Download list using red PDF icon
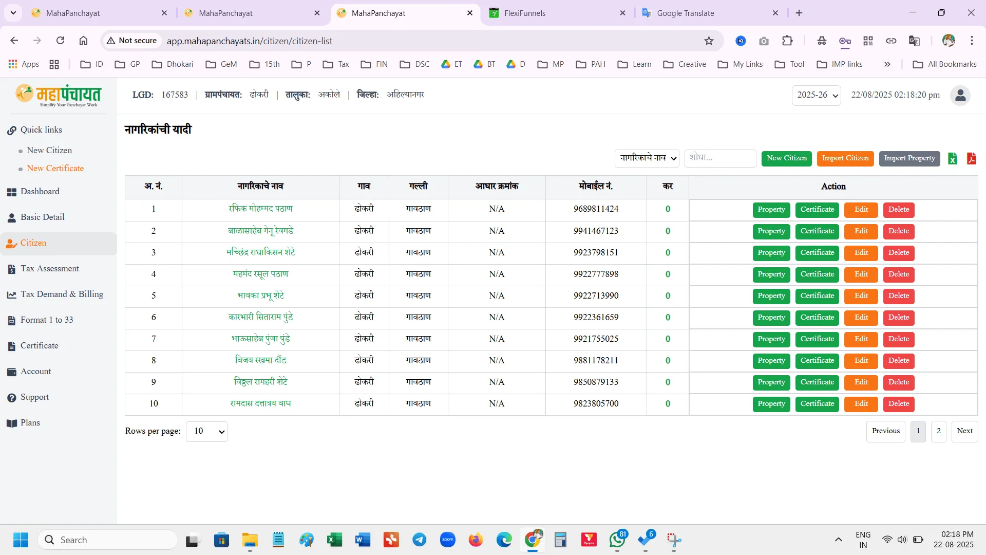986x555 pixels. (971, 159)
